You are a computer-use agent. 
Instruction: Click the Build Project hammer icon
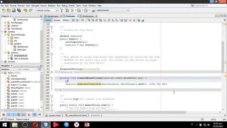(62, 10)
